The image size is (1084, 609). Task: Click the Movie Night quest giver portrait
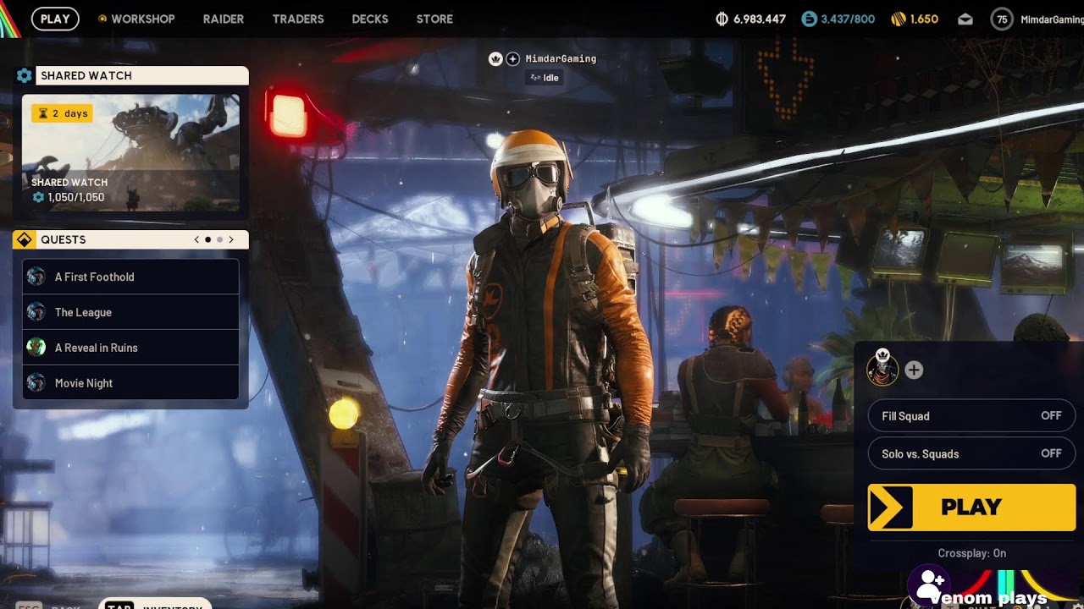pyautogui.click(x=36, y=383)
